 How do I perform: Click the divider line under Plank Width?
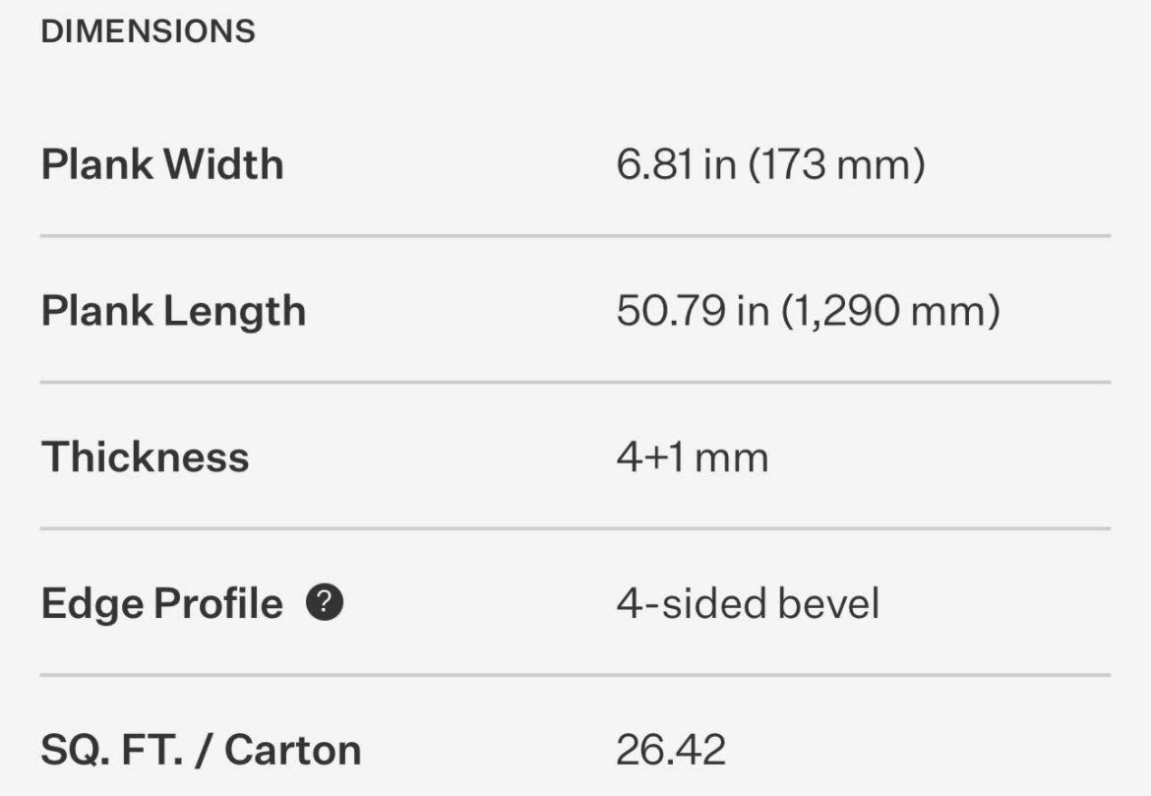[575, 236]
